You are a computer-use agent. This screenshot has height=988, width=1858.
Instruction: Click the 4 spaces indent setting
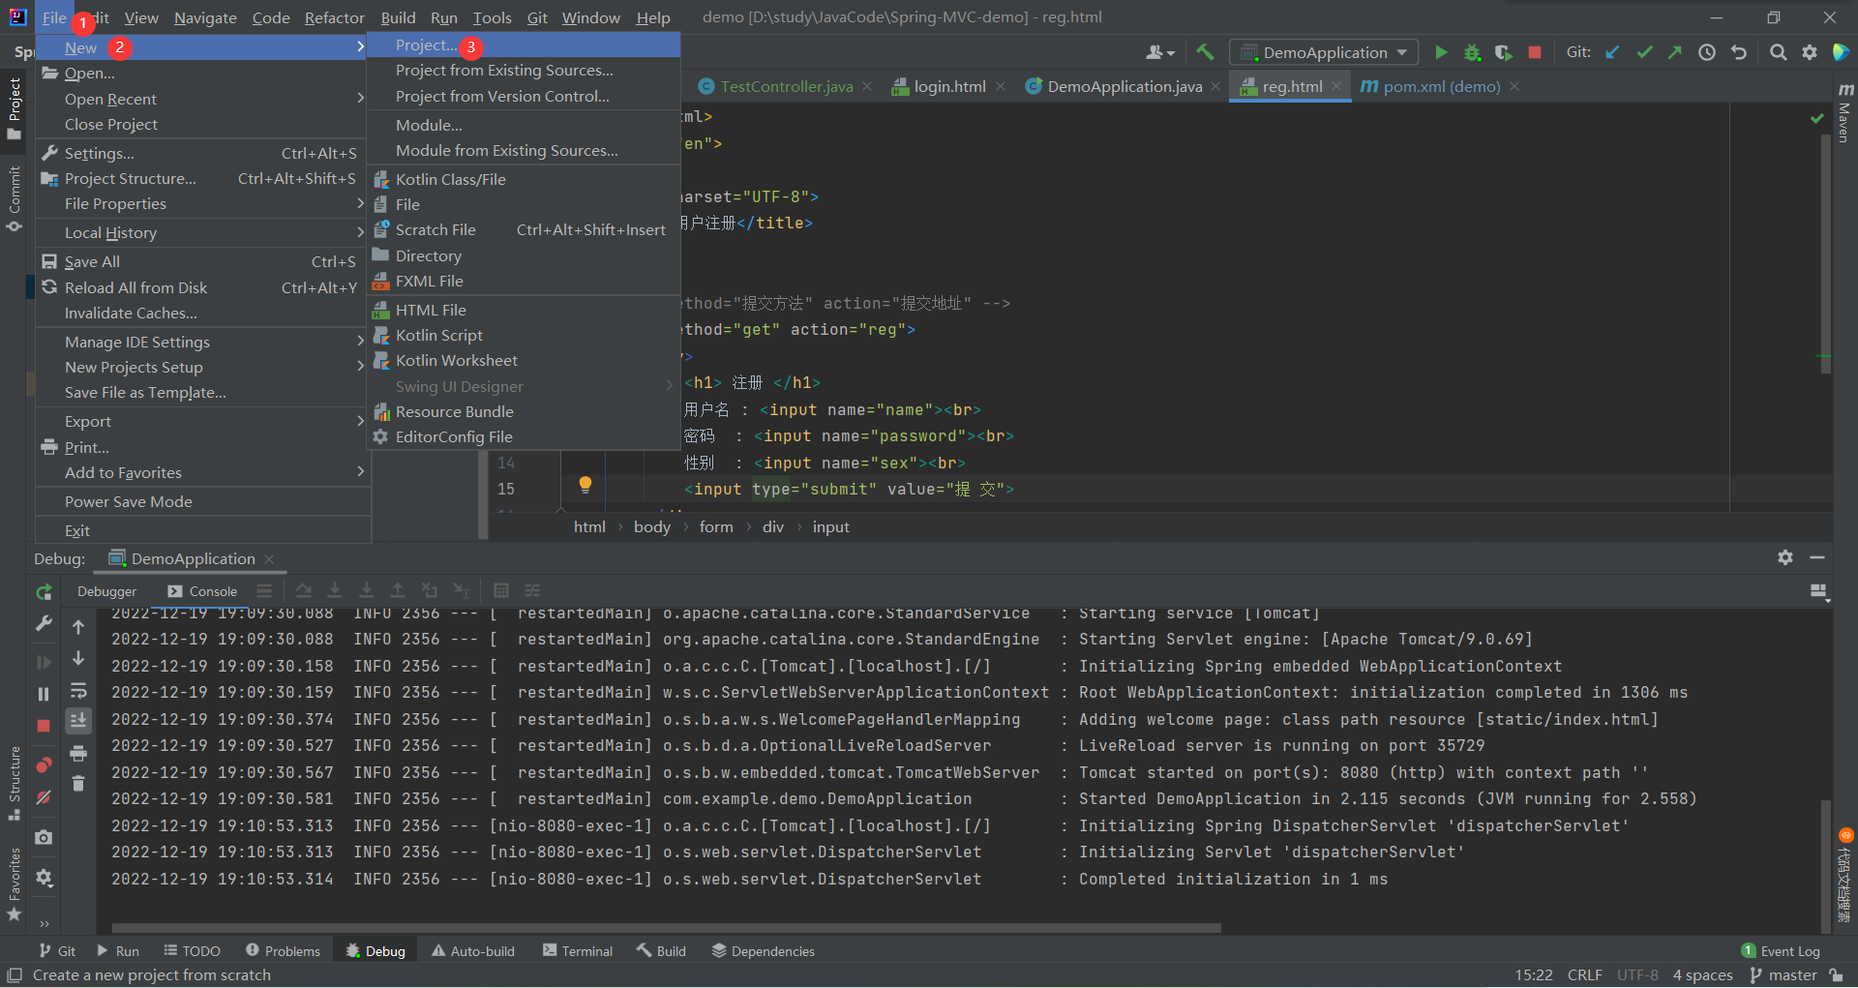(1702, 974)
